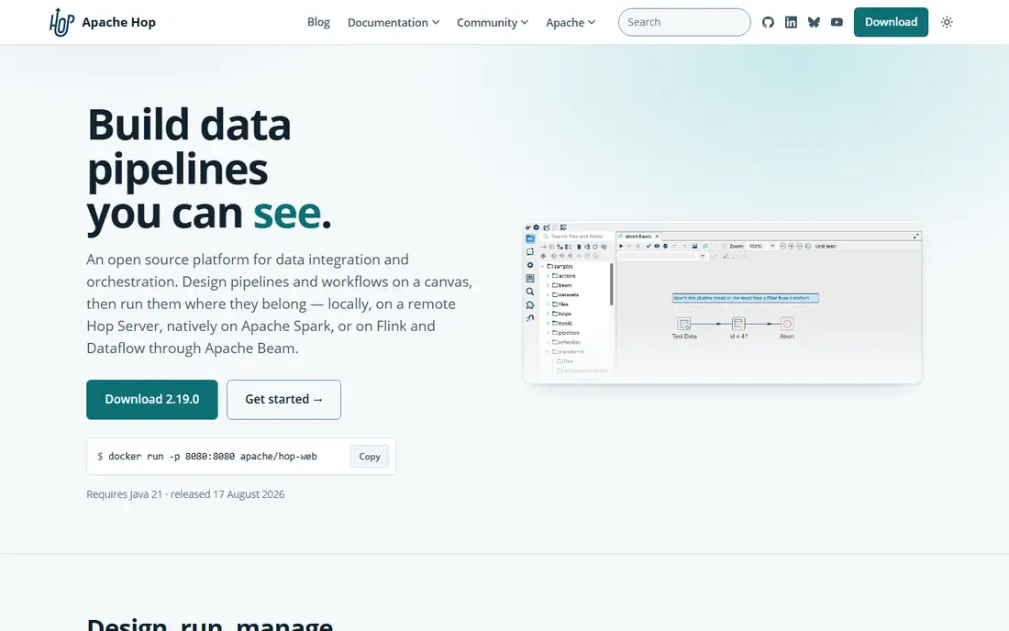Open the Blog page
The height and width of the screenshot is (631, 1009).
click(318, 22)
